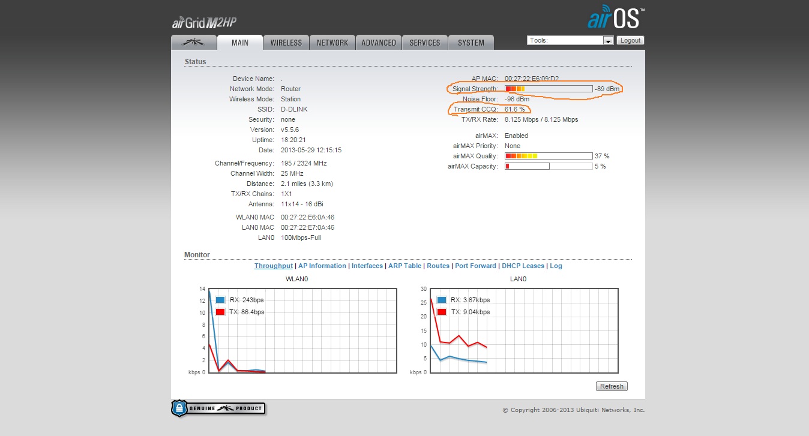
Task: Open the NETWORK tab
Action: (332, 43)
